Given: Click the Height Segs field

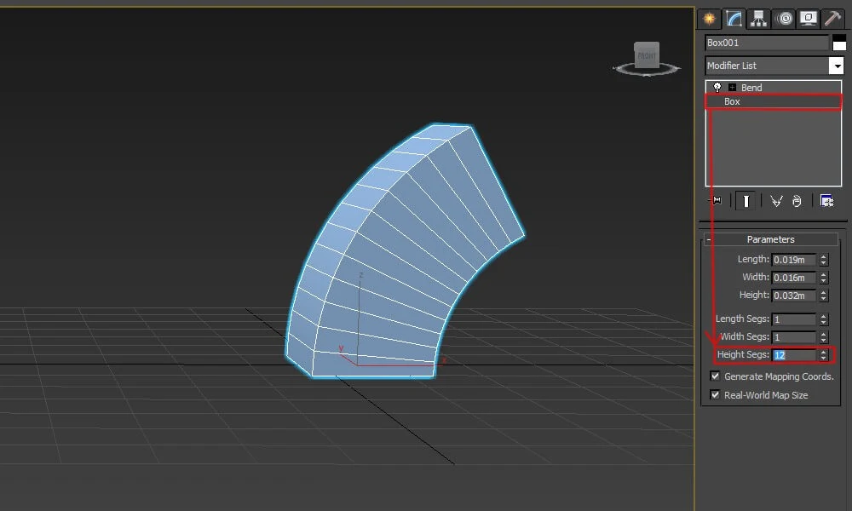Looking at the screenshot, I should (793, 355).
